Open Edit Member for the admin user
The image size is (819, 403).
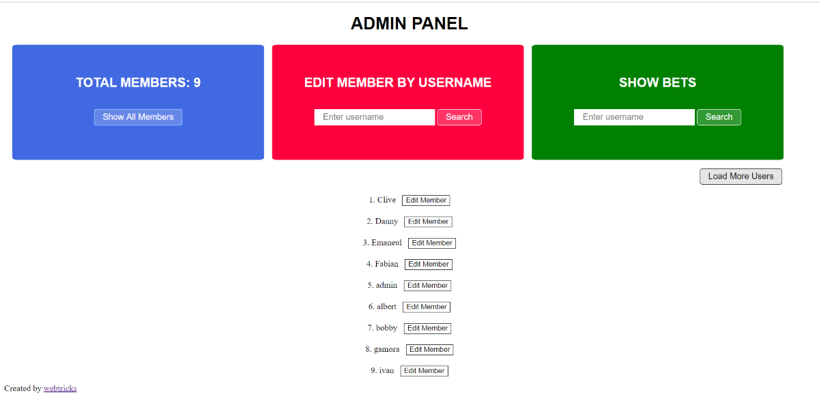pos(427,286)
